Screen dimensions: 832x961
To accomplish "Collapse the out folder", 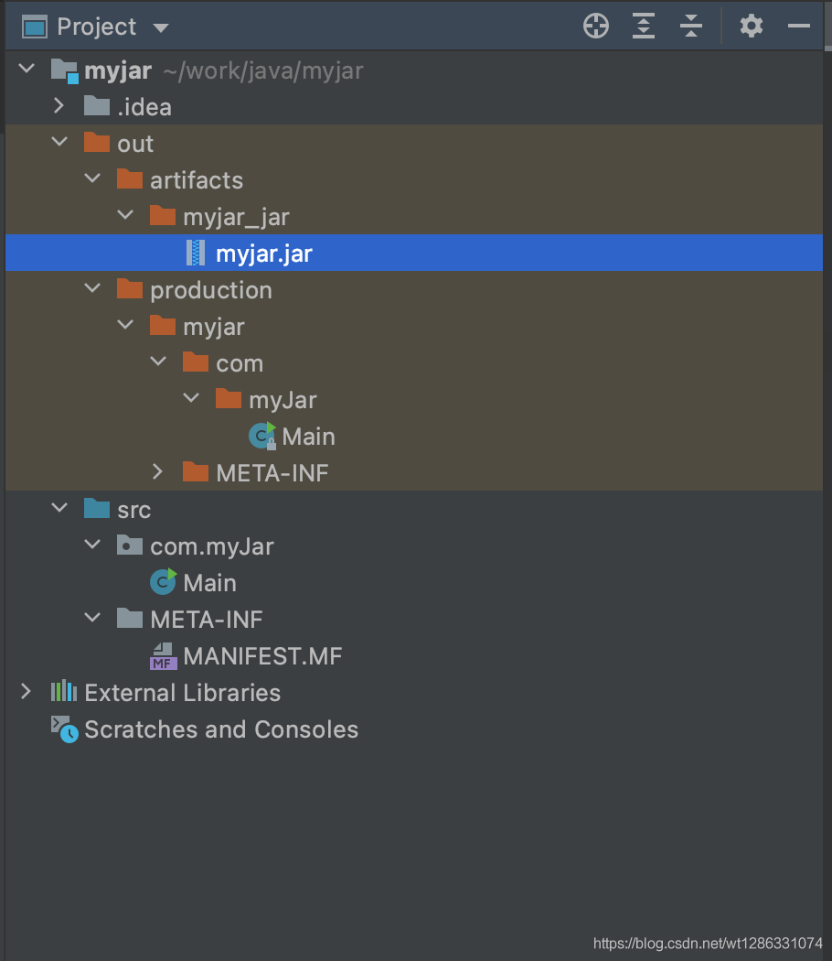I will [59, 143].
